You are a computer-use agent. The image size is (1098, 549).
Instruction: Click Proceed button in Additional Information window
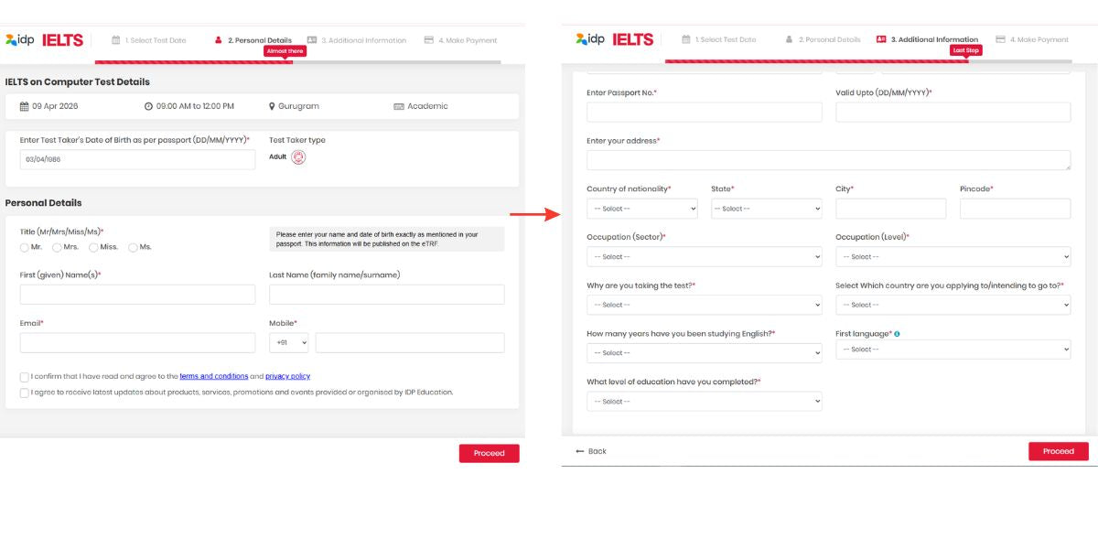1059,451
